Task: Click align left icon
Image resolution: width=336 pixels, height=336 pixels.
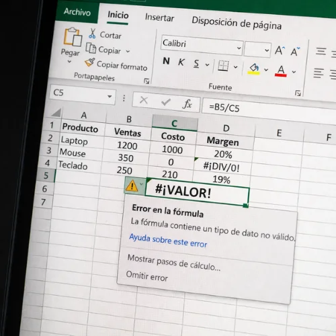Action: click(x=319, y=73)
